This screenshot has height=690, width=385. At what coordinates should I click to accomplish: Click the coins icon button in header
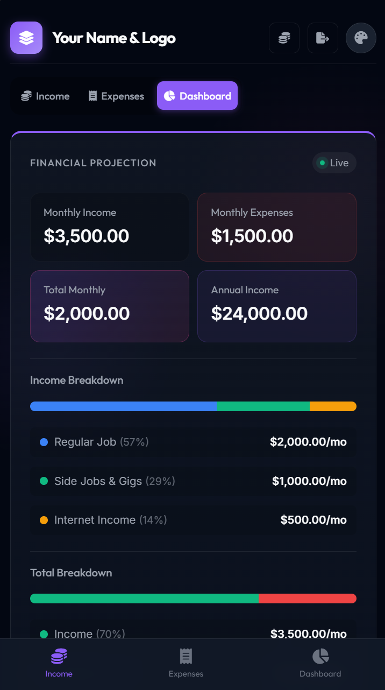(284, 38)
